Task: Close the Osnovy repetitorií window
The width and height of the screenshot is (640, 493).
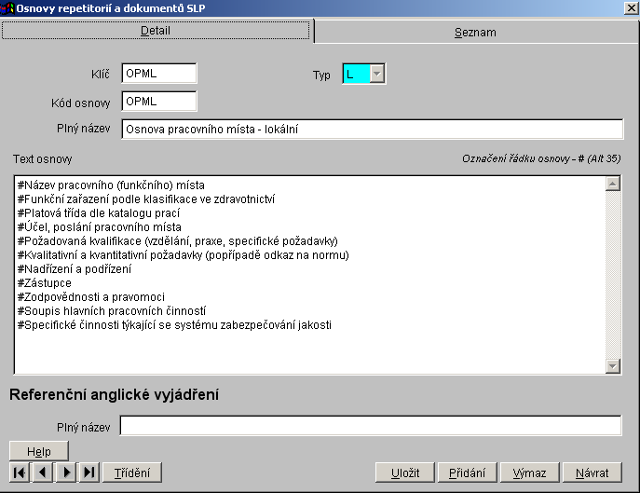Action: (630, 7)
